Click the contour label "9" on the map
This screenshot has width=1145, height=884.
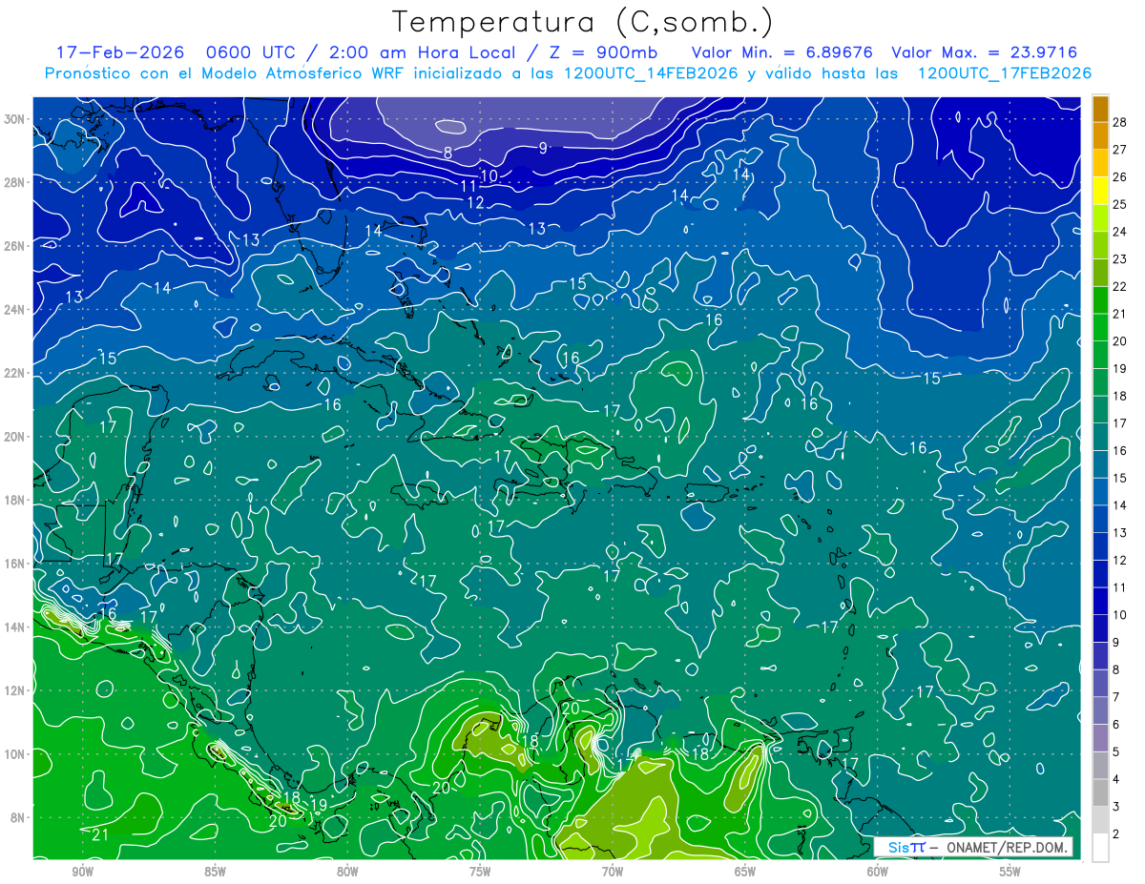coord(543,148)
